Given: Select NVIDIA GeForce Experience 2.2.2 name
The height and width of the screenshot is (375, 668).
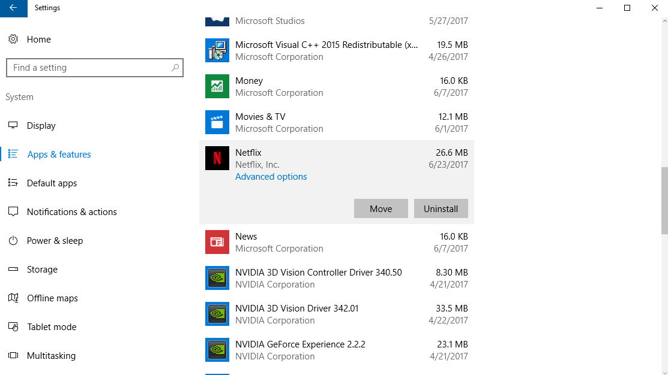Looking at the screenshot, I should point(300,344).
